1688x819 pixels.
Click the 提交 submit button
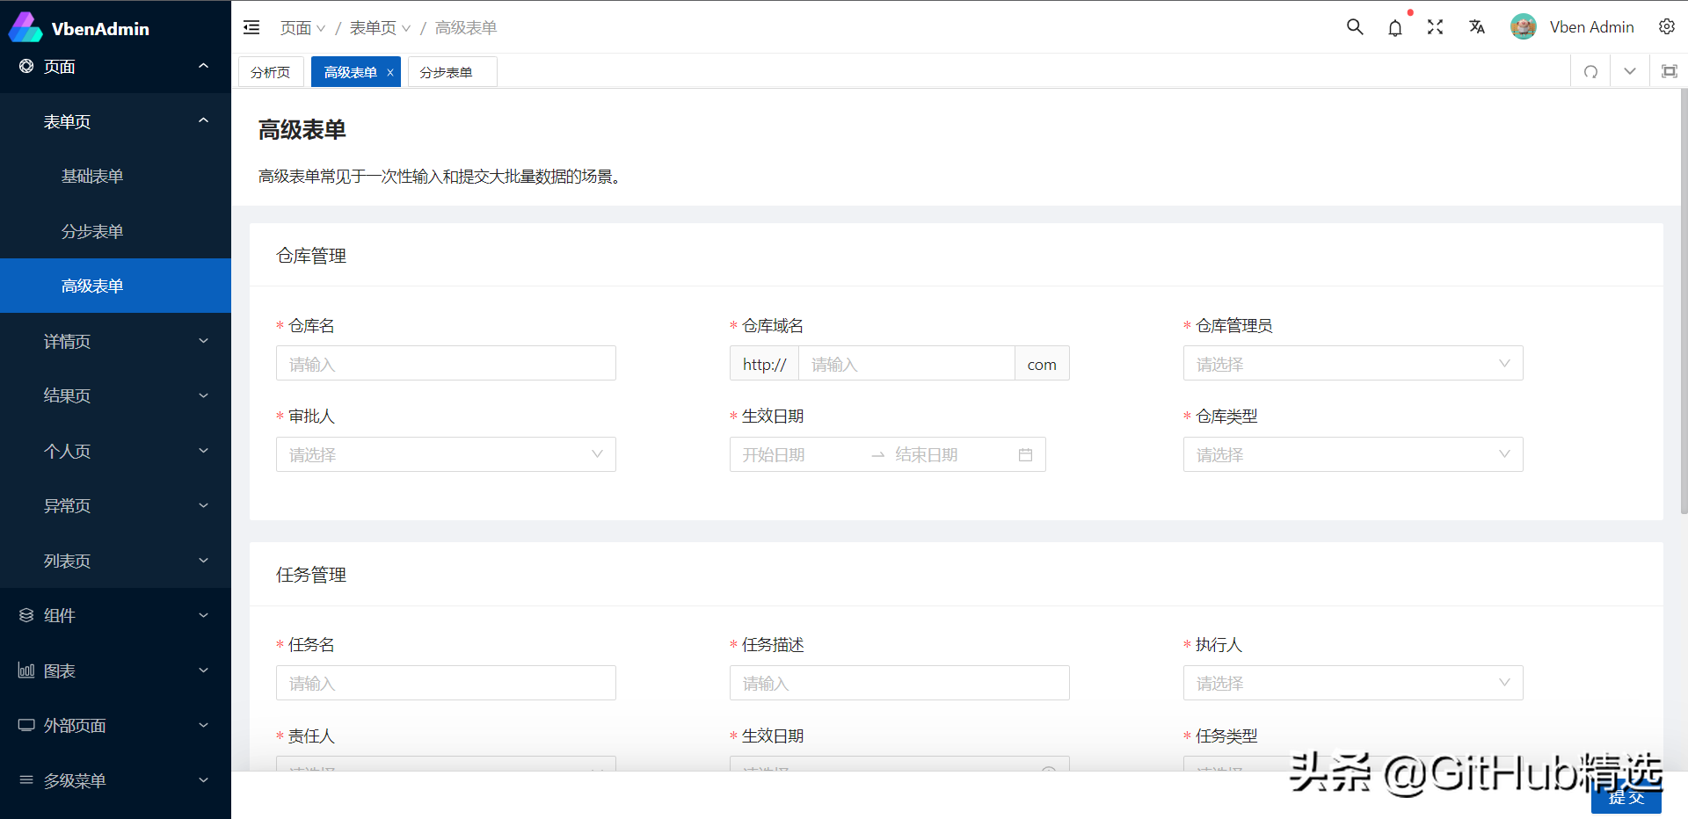click(1627, 798)
